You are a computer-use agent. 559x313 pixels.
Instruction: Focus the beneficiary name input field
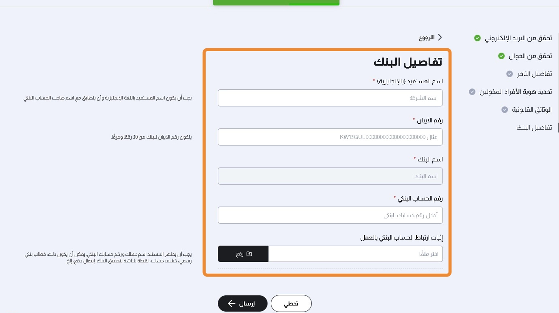click(x=330, y=98)
